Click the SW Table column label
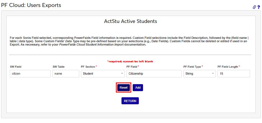The height and width of the screenshot is (123, 262). pyautogui.click(x=59, y=67)
